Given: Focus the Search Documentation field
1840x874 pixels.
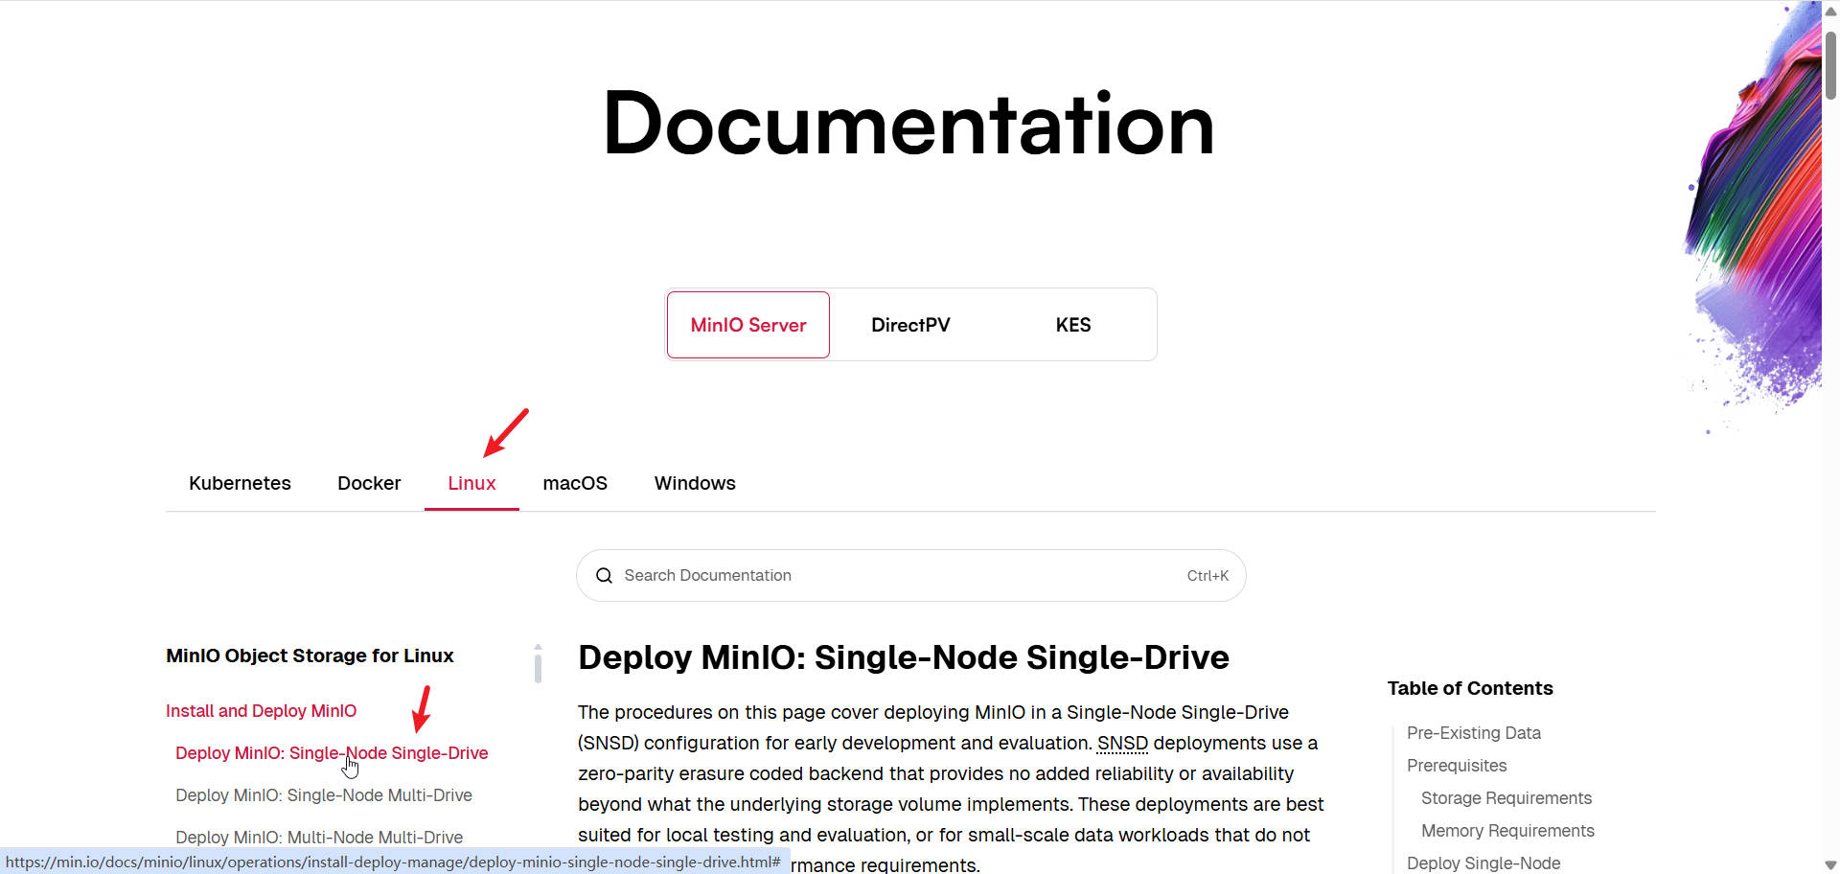Looking at the screenshot, I should coord(910,575).
